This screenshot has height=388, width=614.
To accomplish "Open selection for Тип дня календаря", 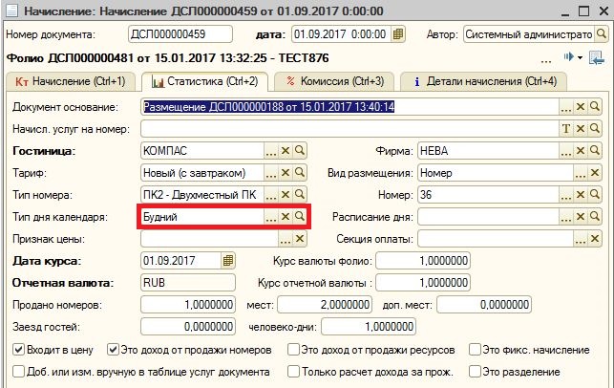I will click(271, 216).
